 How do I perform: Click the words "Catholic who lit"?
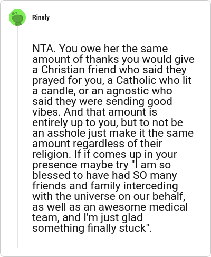pyautogui.click(x=154, y=80)
